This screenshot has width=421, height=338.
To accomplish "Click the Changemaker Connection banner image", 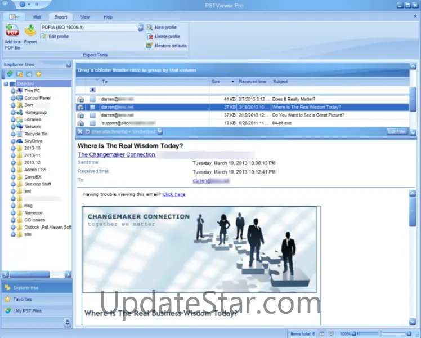I will [199, 250].
